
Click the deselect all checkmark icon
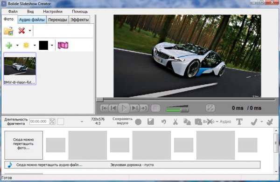click(270, 122)
